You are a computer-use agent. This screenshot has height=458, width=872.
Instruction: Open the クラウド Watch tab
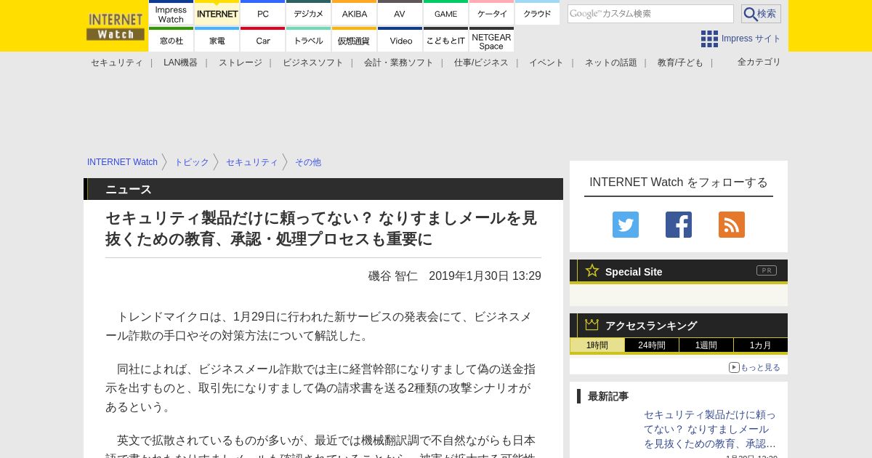pos(538,13)
